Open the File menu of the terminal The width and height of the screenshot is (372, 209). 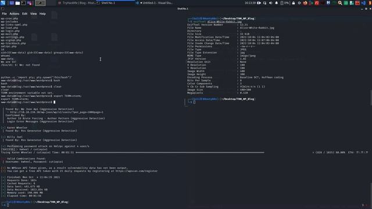point(4,14)
